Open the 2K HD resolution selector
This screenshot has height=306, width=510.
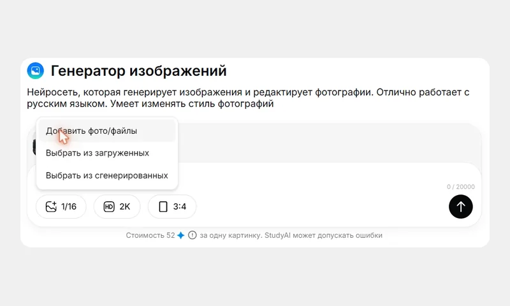[x=117, y=207]
